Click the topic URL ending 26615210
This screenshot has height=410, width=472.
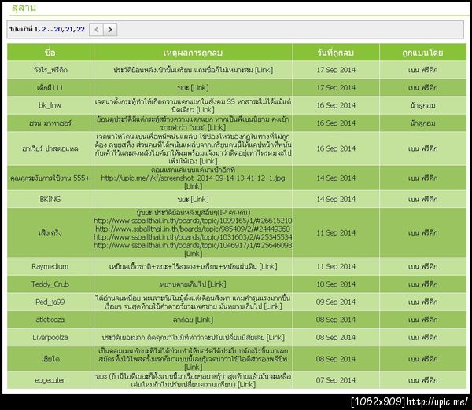[193, 221]
